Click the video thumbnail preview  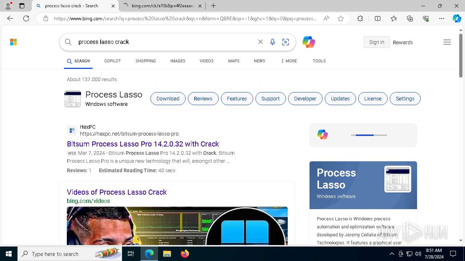pos(177,226)
